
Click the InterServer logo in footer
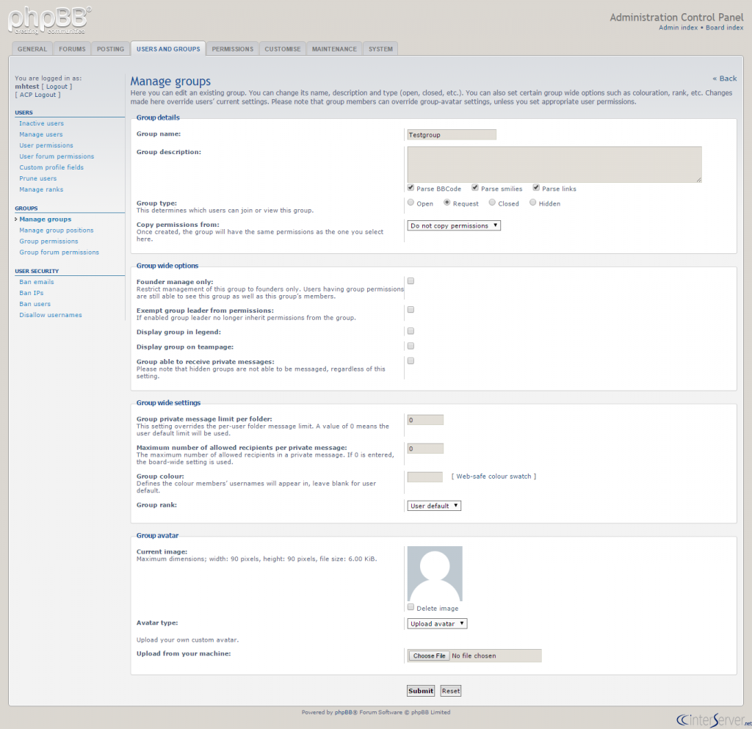coord(714,719)
